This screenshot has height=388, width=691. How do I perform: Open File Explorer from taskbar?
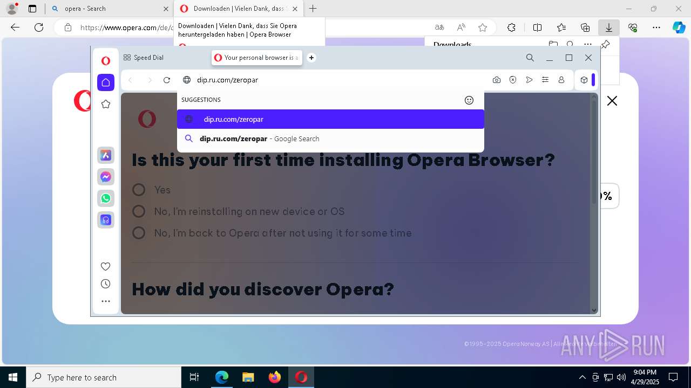click(x=248, y=377)
